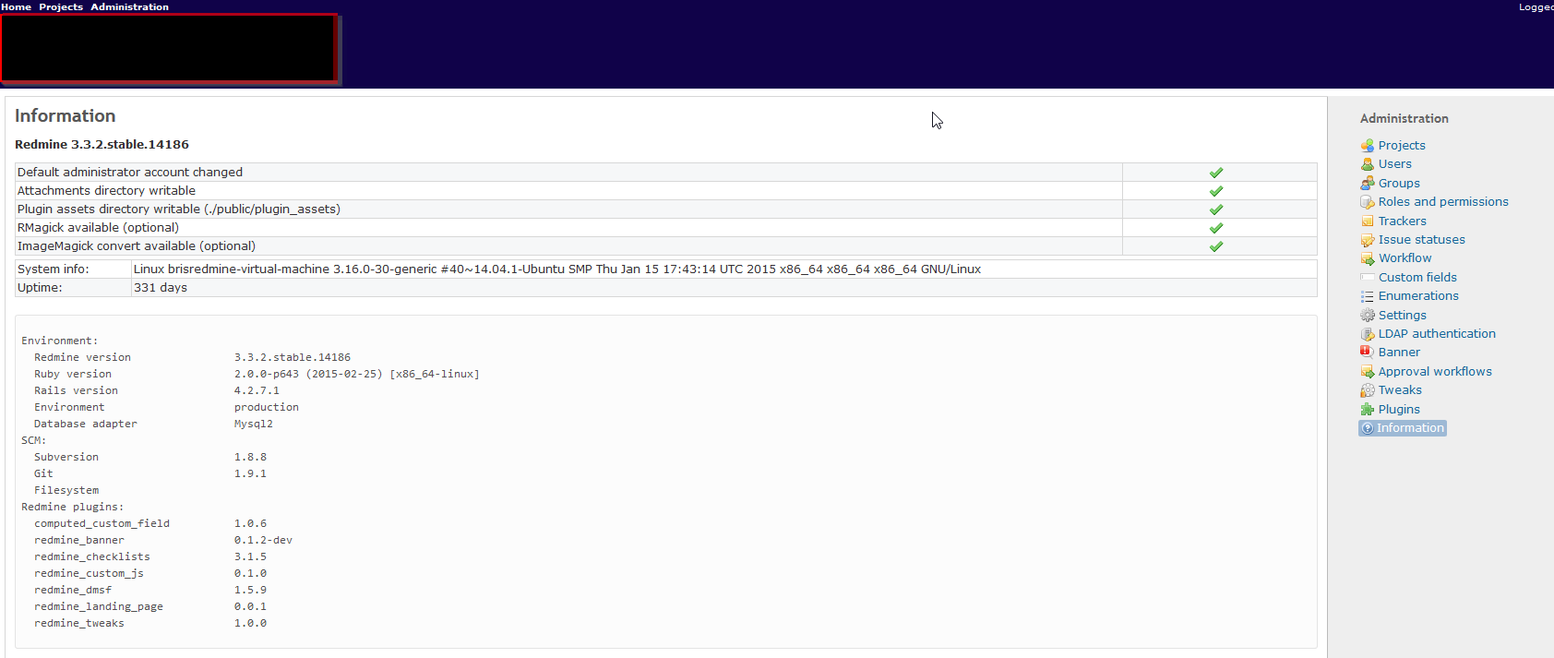Click the Rails version value "4.2.7.1"

click(257, 391)
